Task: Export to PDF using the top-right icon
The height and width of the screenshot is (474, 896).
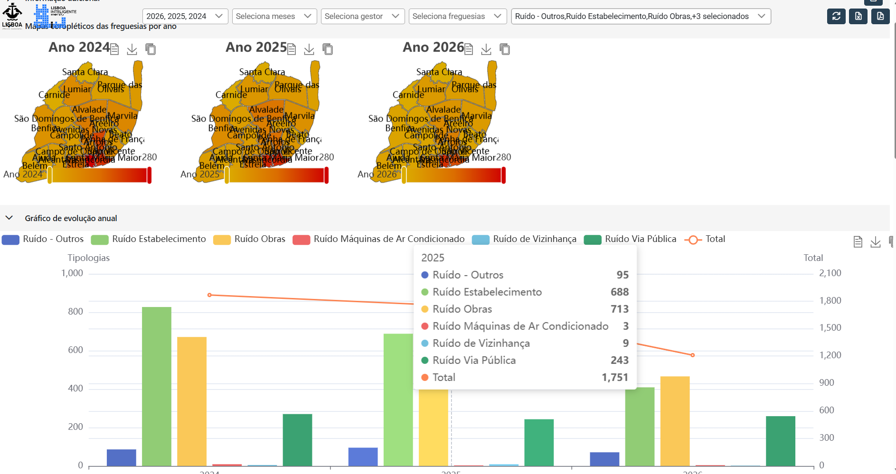Action: click(x=880, y=16)
